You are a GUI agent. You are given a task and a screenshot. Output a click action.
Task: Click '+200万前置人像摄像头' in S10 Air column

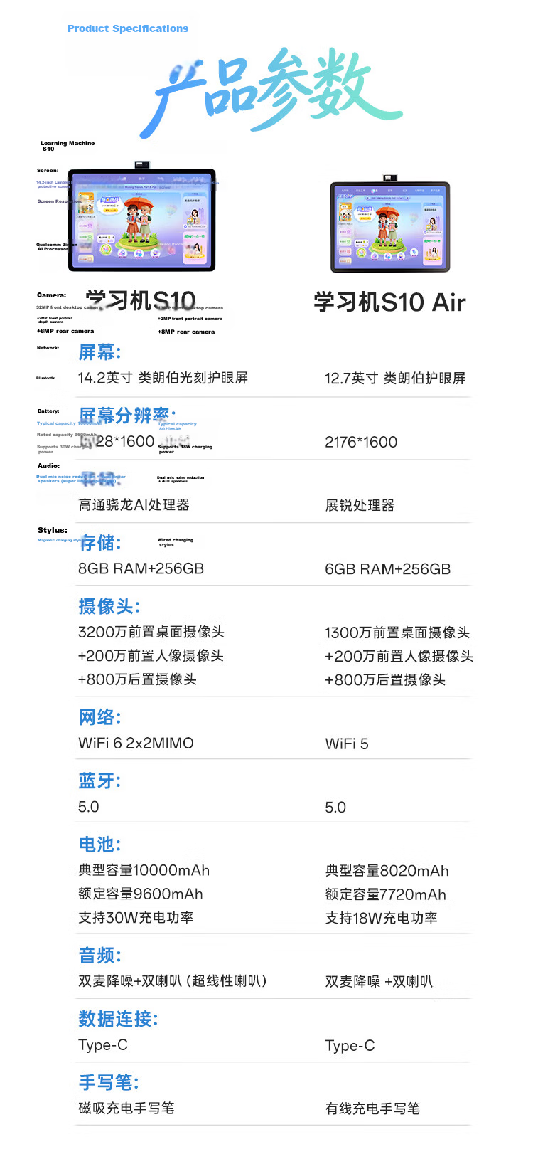[x=399, y=656]
